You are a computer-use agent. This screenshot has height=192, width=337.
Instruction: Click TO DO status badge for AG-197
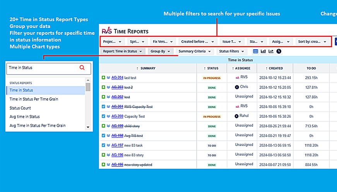coord(212,146)
